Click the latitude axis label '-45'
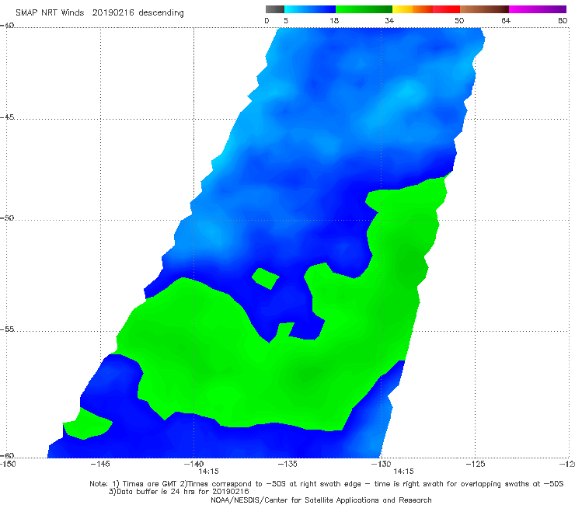Image resolution: width=575 pixels, height=505 pixels. pos(7,117)
